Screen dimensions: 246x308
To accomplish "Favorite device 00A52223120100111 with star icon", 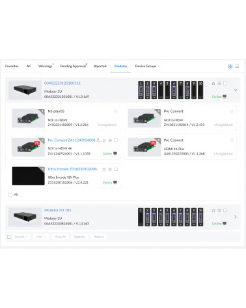I will click(213, 84).
